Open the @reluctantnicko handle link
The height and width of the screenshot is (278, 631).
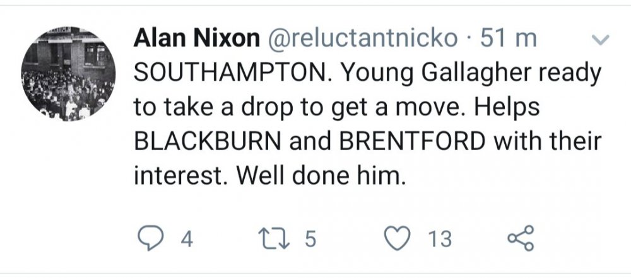[x=363, y=39]
